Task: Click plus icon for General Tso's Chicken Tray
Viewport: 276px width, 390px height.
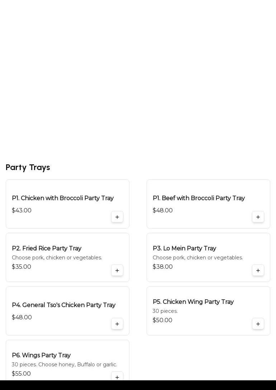Action: point(117,324)
